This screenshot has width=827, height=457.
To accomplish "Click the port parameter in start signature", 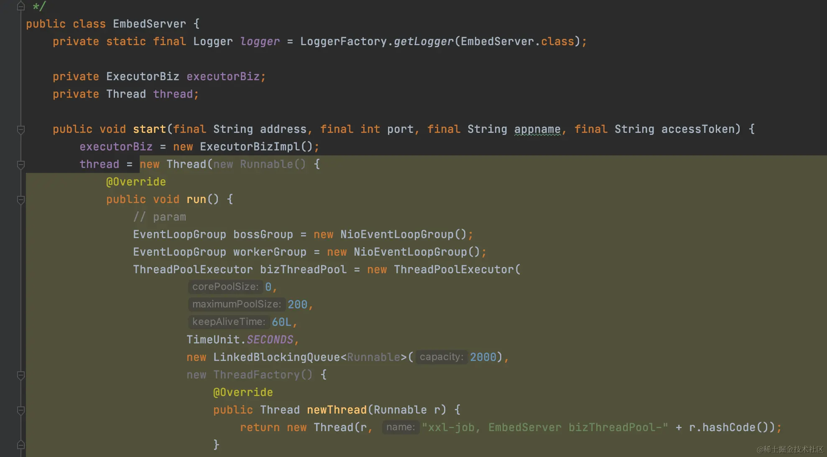I will 400,129.
